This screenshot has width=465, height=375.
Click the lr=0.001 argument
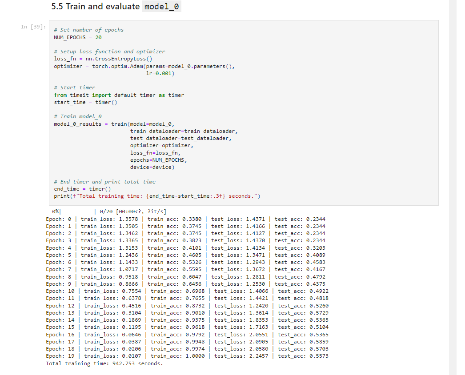coord(160,73)
